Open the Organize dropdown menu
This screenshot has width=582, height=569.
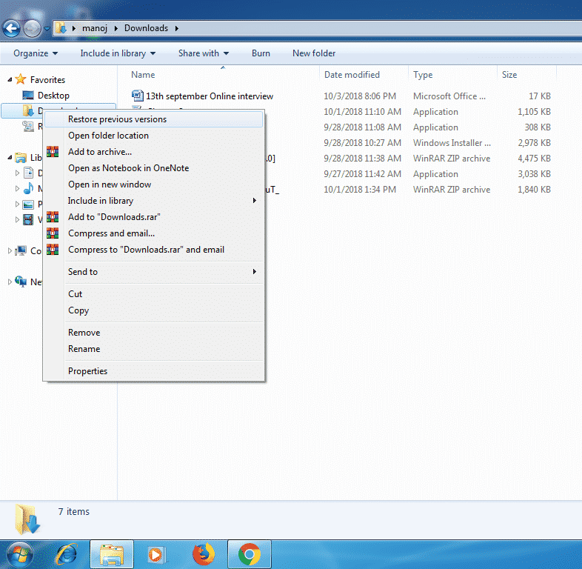point(36,53)
